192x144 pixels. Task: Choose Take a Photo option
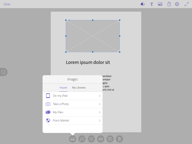73,104
